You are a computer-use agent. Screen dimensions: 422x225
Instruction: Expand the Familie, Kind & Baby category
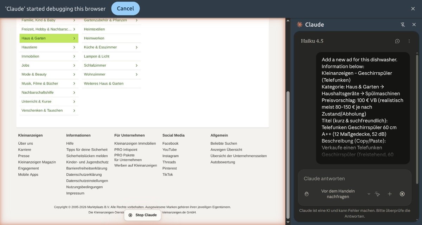pos(49,20)
